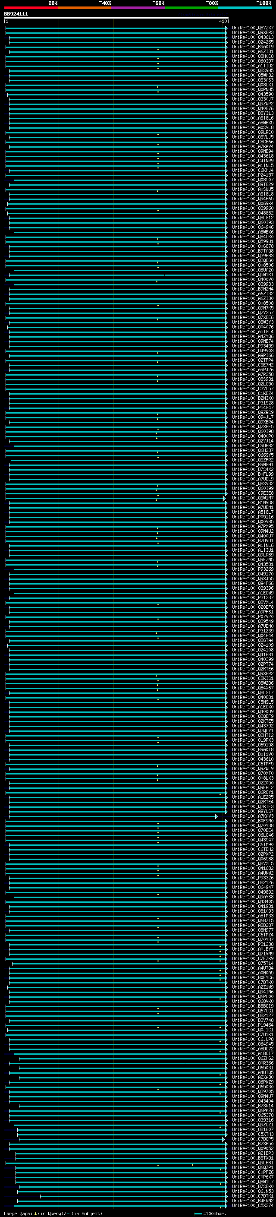
Task: Click hit label UniRef100_C6JUP8
Action: (253, 1039)
